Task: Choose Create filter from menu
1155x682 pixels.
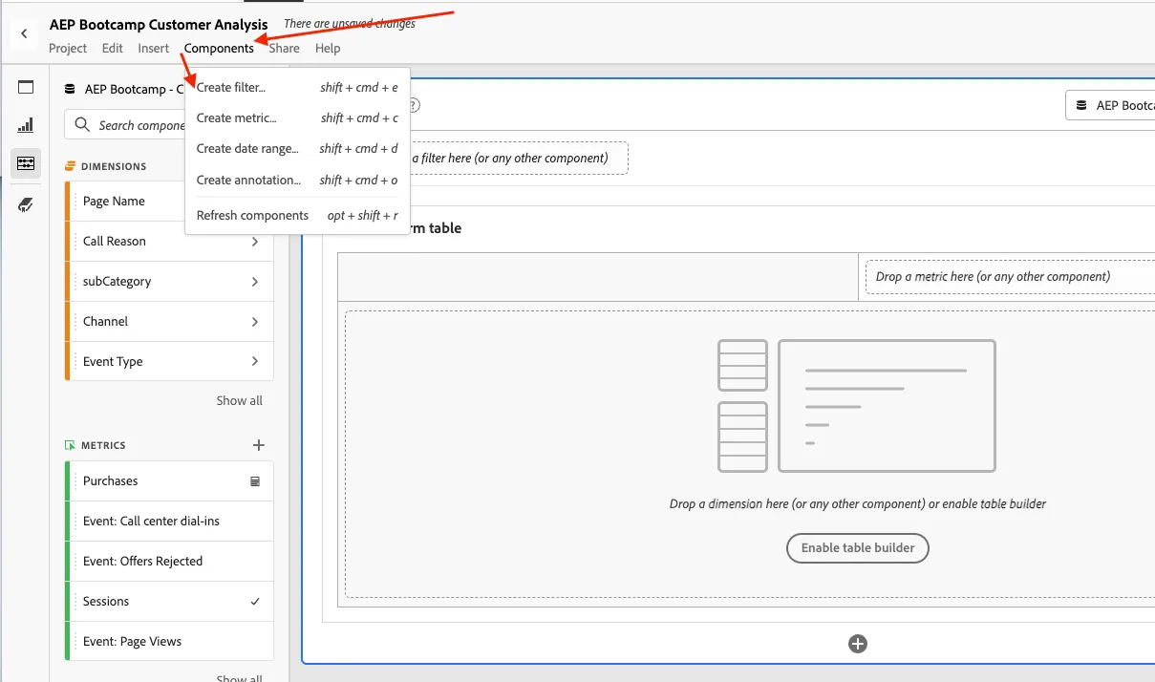Action: tap(297, 87)
